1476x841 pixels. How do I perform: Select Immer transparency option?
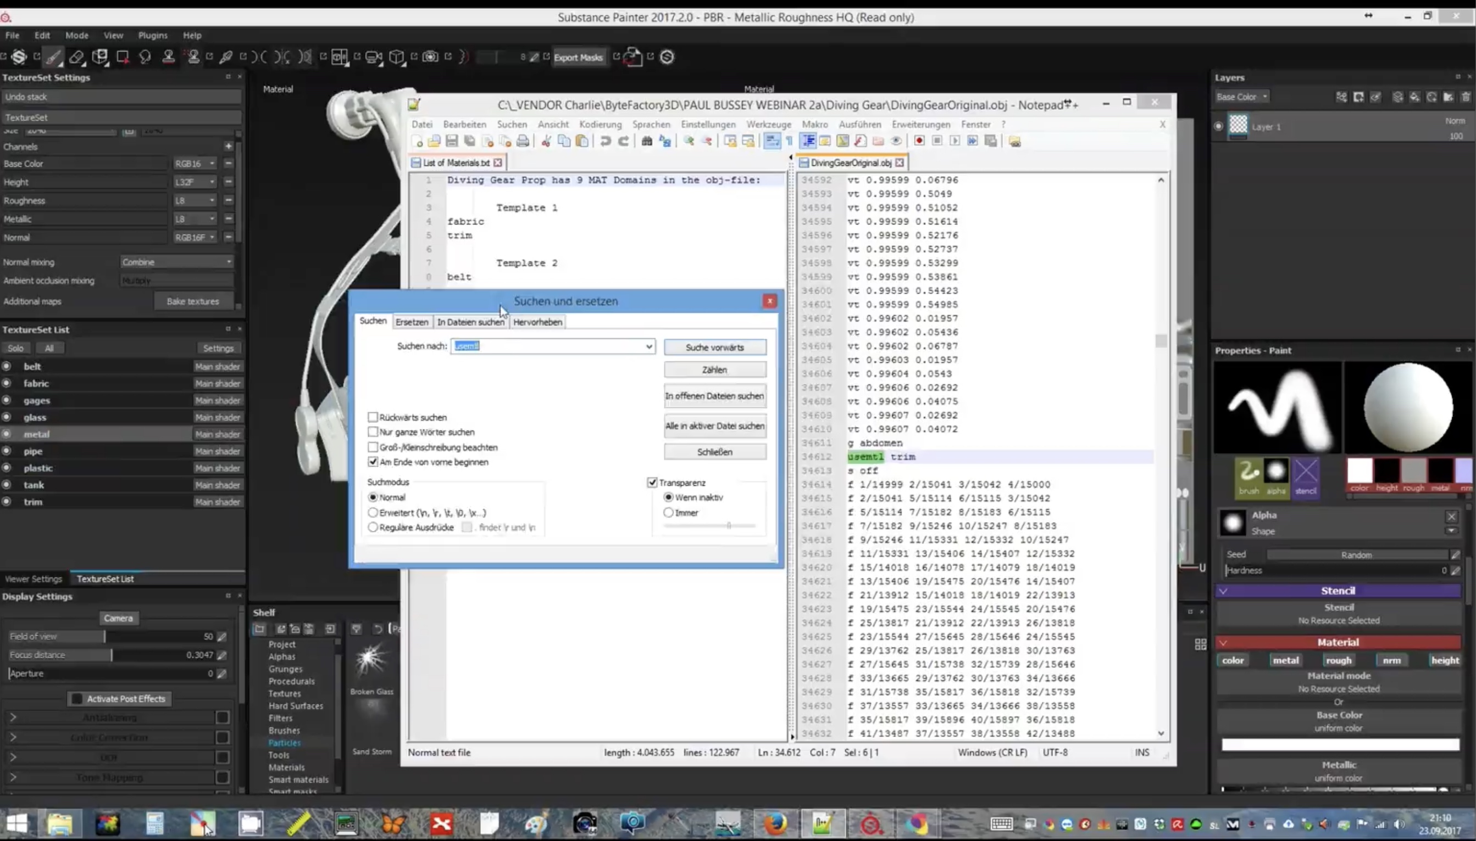[x=668, y=512]
